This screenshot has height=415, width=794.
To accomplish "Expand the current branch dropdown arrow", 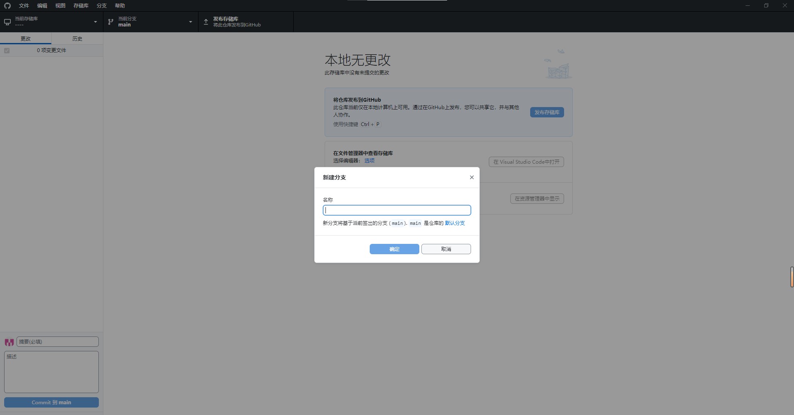I will [x=191, y=22].
